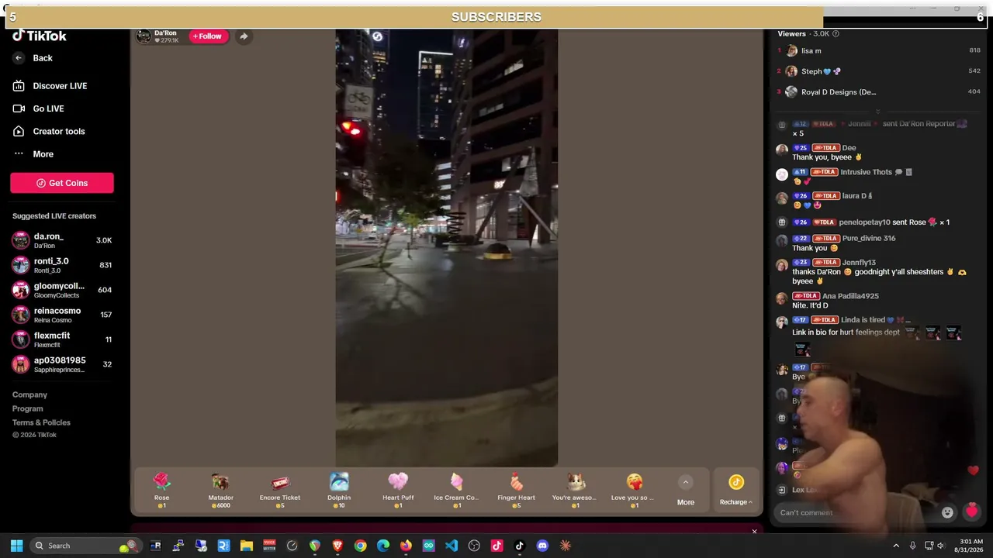Send an Encore Ticket gift

280,491
